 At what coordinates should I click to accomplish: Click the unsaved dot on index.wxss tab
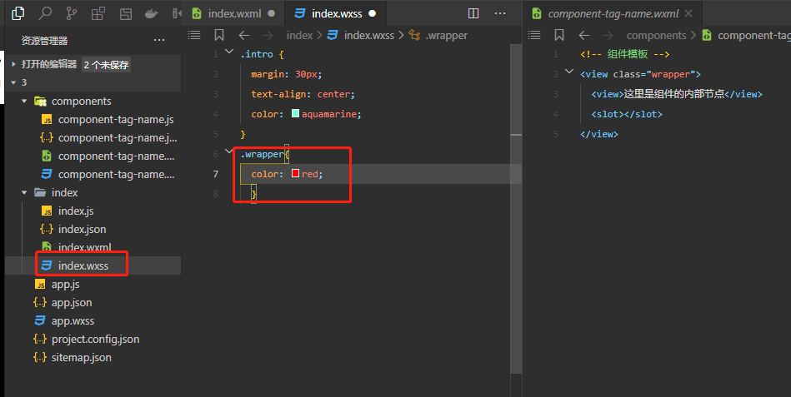coord(373,13)
